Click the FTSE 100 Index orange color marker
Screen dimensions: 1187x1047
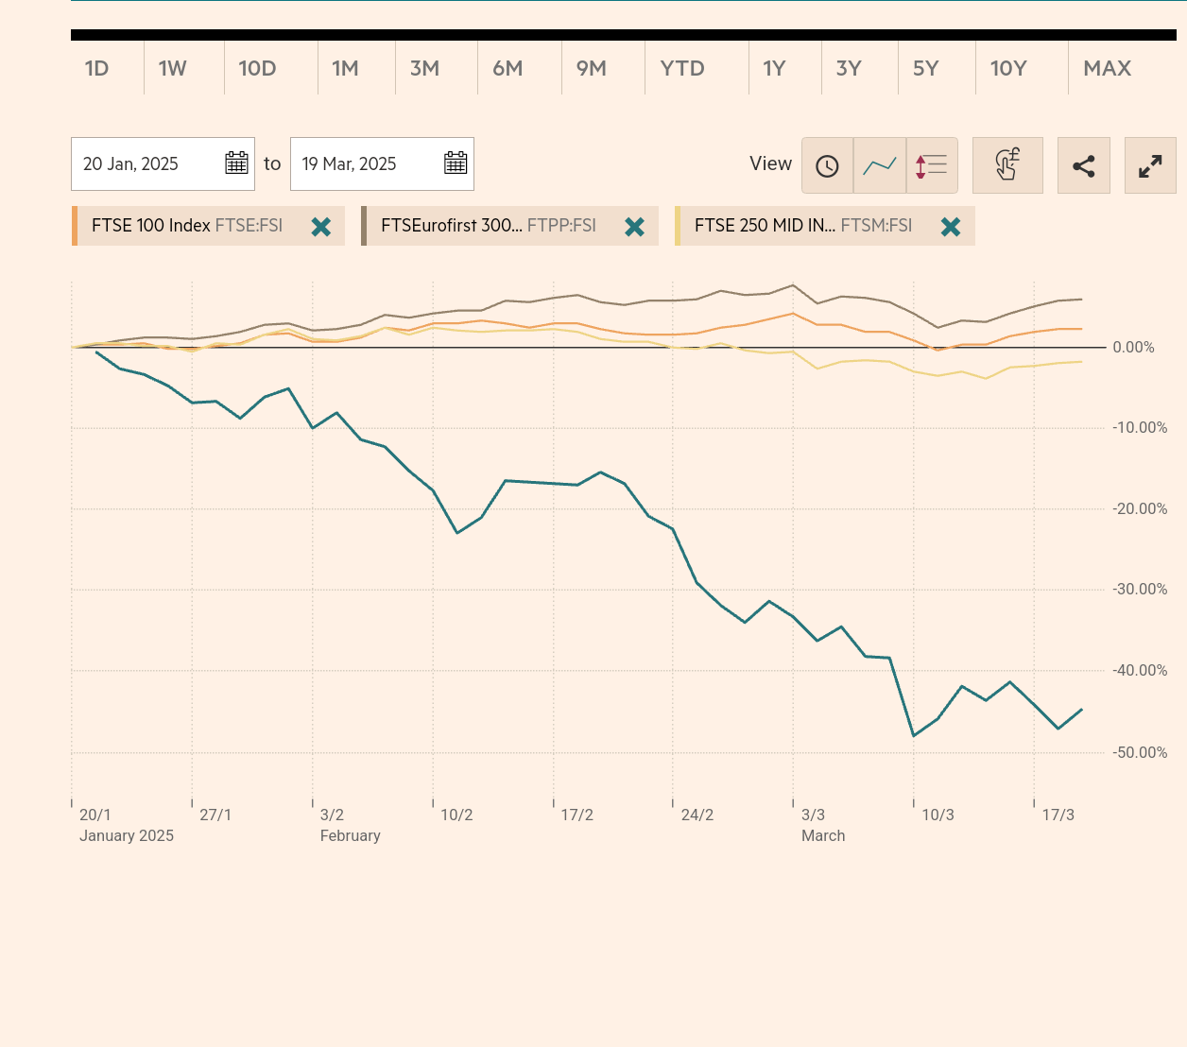(x=74, y=226)
